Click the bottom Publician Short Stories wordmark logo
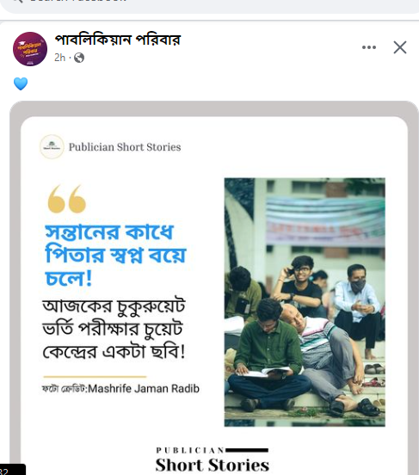Screen dimensions: 419x475 (212, 460)
